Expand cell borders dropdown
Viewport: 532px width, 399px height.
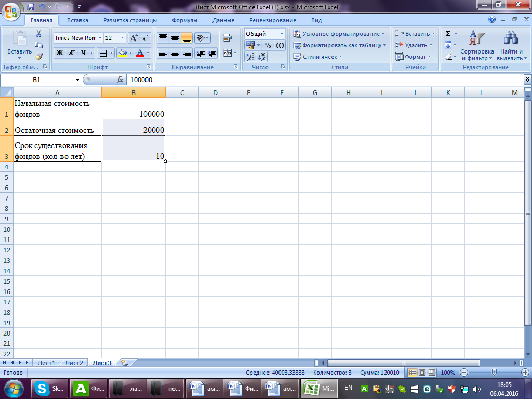pyautogui.click(x=111, y=53)
